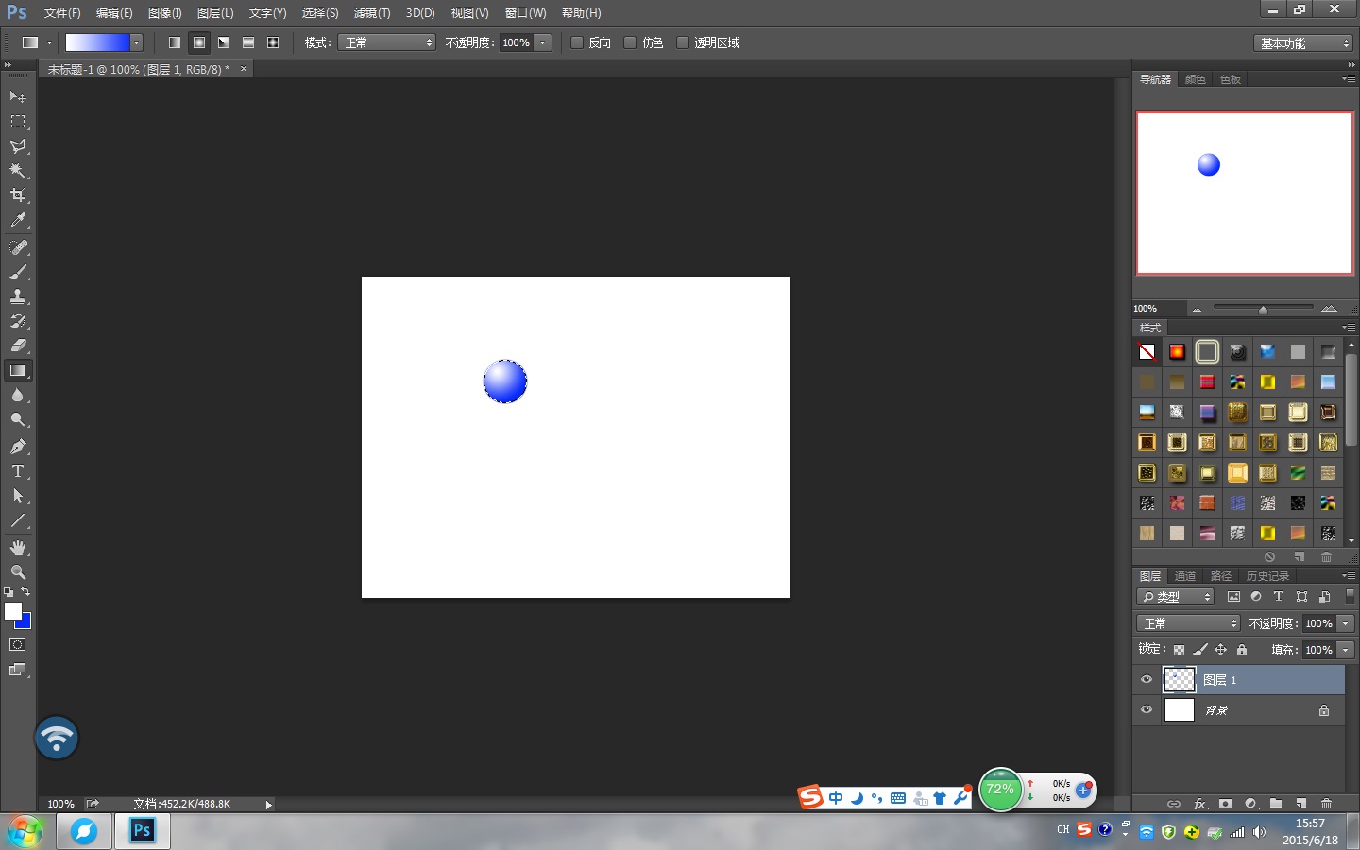Select the Brush tool

click(18, 272)
